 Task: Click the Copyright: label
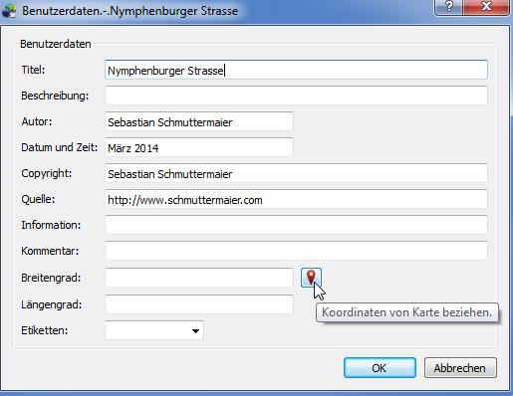click(47, 173)
